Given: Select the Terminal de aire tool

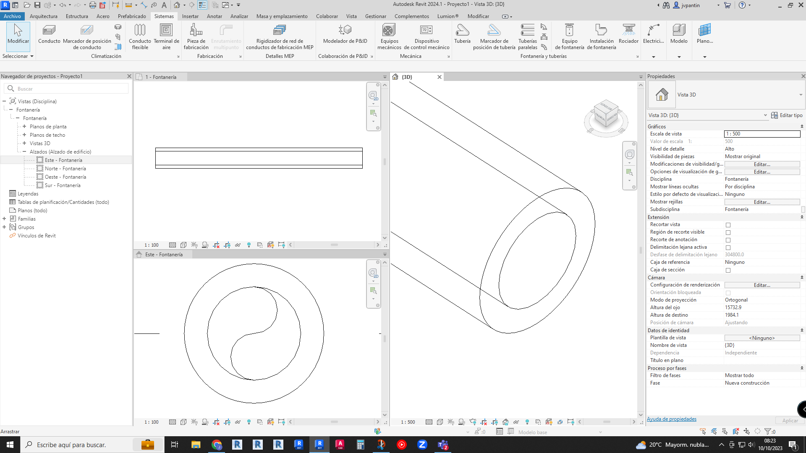Looking at the screenshot, I should click(x=166, y=37).
